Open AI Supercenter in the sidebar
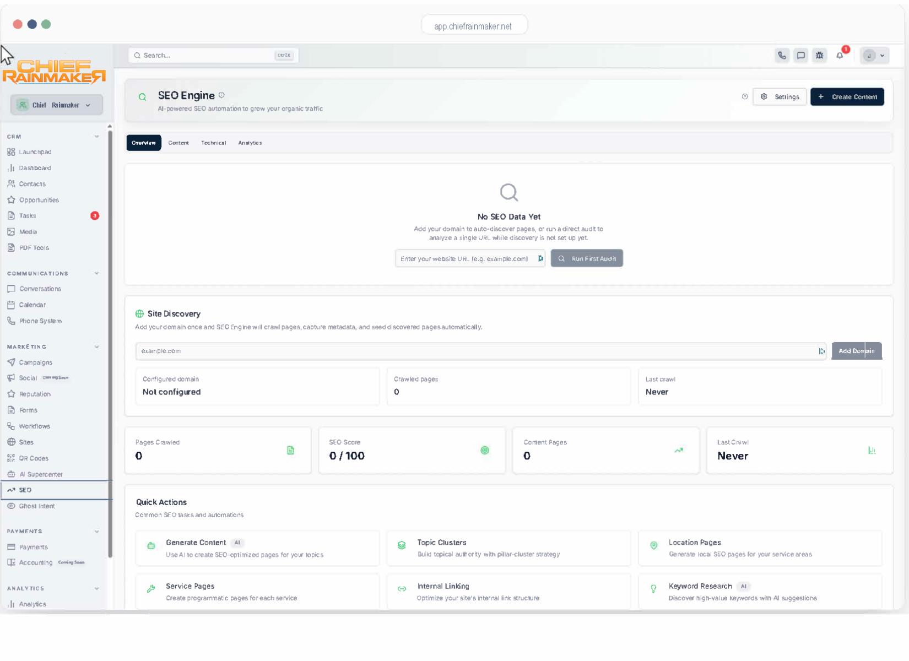The width and height of the screenshot is (909, 661). [41, 474]
